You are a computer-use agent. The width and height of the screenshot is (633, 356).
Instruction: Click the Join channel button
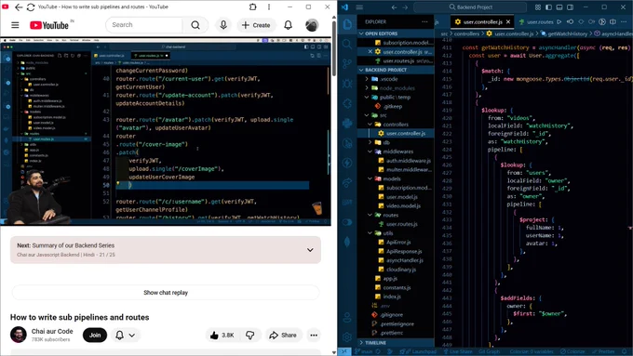pos(95,335)
